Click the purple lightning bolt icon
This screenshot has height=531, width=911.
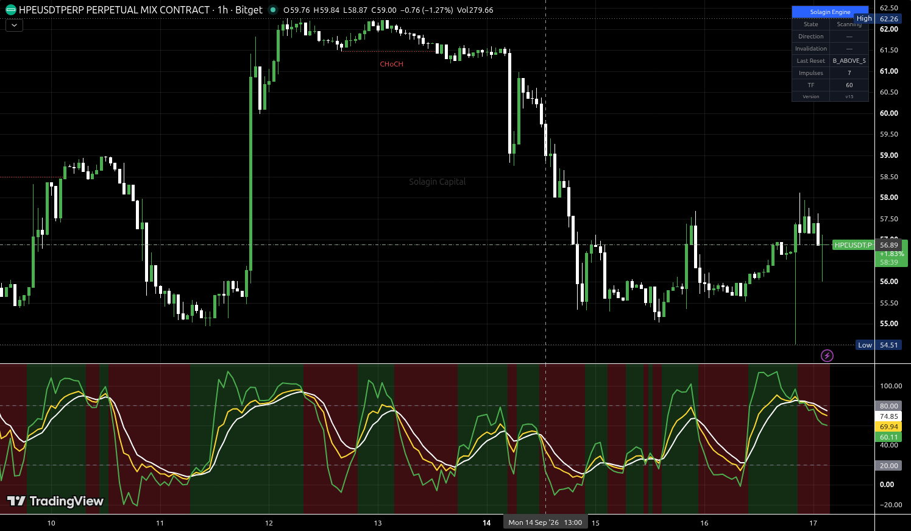827,355
